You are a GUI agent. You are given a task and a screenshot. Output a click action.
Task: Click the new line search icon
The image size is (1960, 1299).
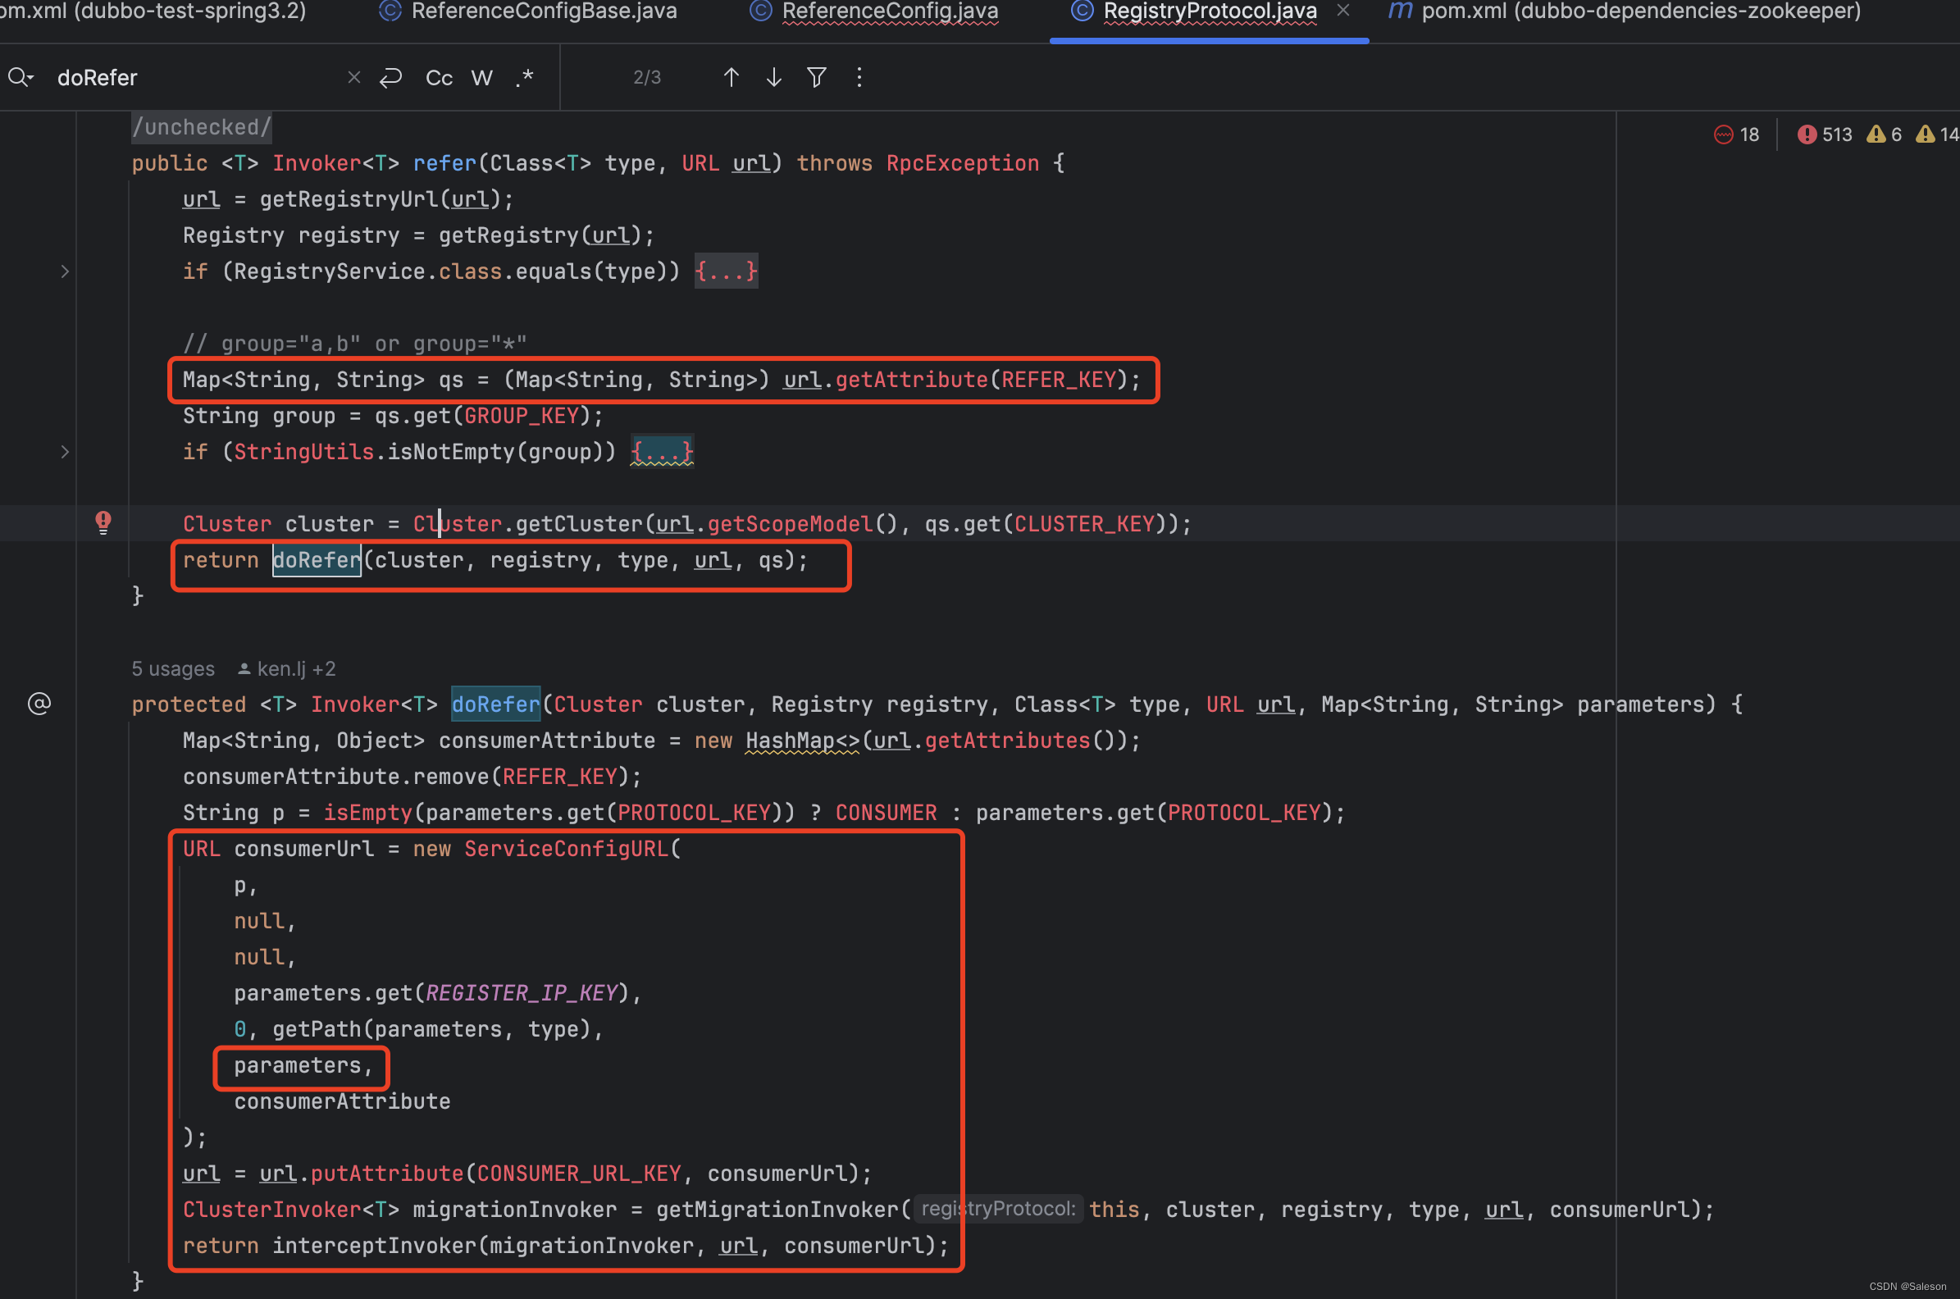click(390, 78)
